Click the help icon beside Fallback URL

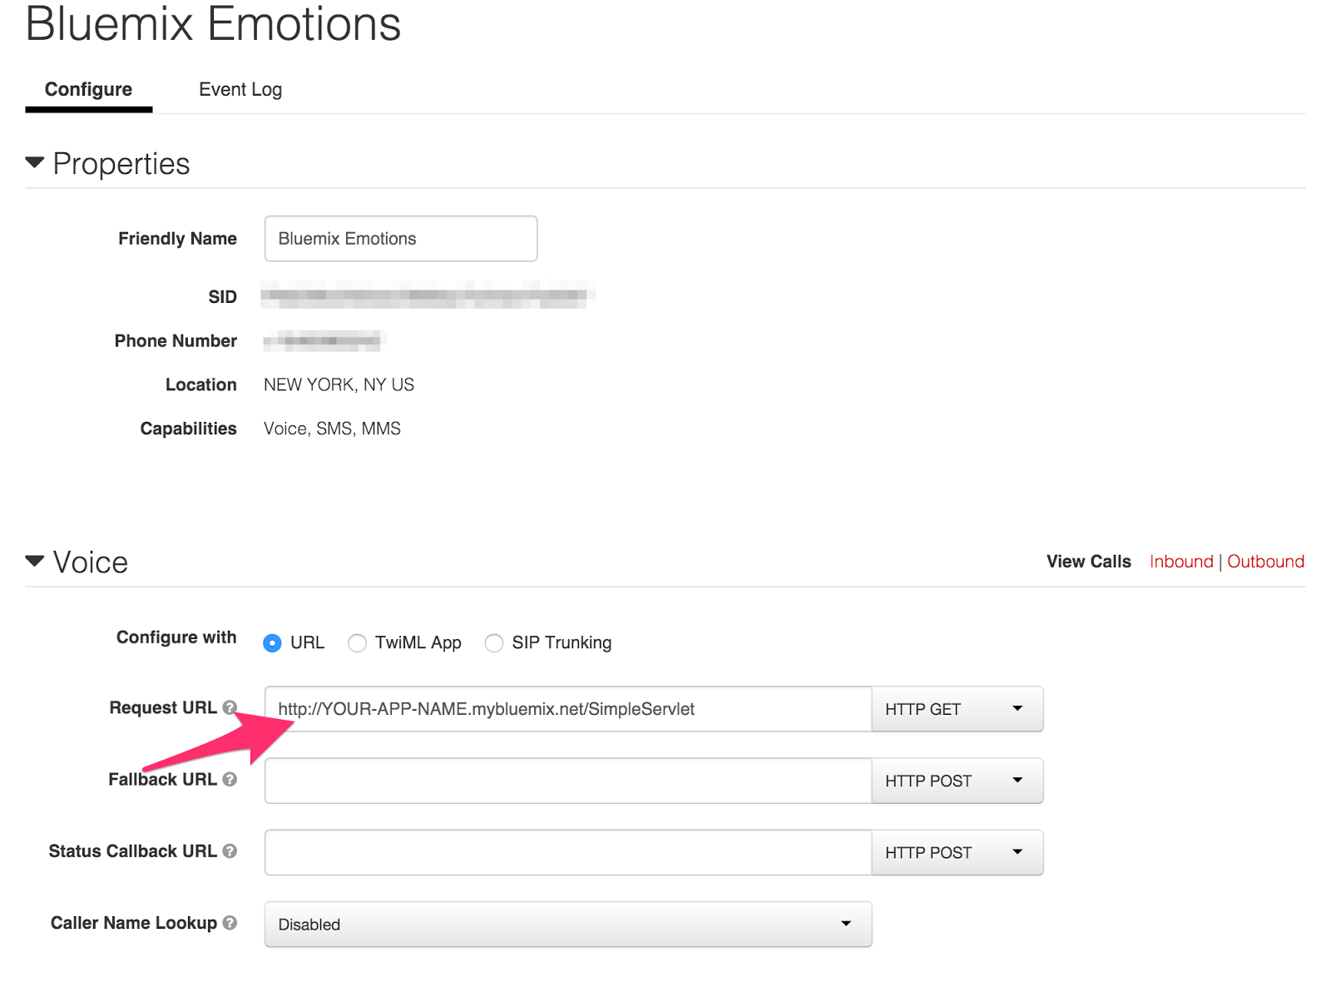pyautogui.click(x=230, y=779)
